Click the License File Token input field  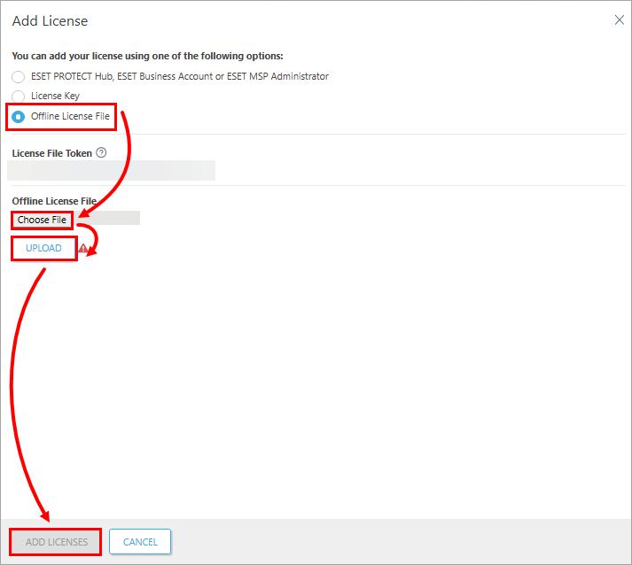pos(112,170)
